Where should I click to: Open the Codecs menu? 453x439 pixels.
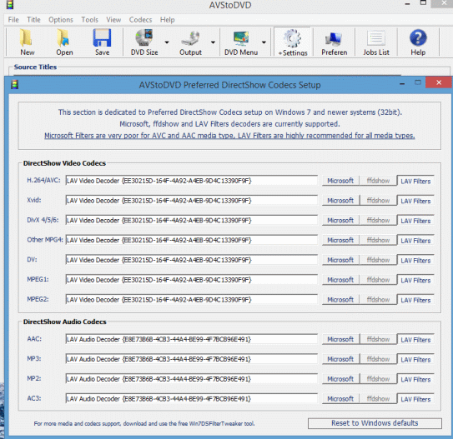140,20
